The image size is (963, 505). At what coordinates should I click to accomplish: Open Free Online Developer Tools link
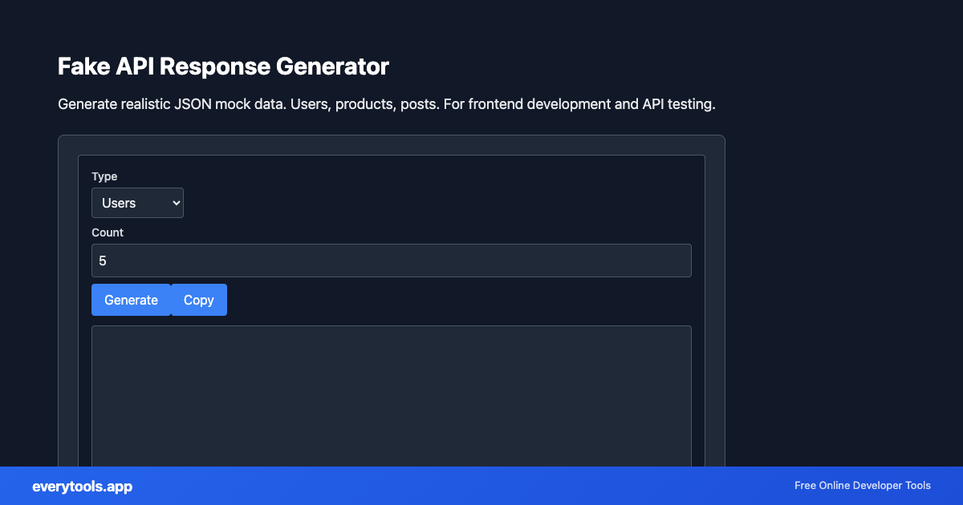click(x=863, y=486)
